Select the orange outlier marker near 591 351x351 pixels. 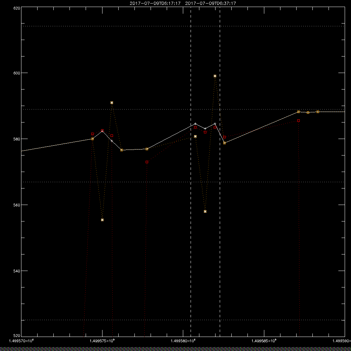point(112,103)
